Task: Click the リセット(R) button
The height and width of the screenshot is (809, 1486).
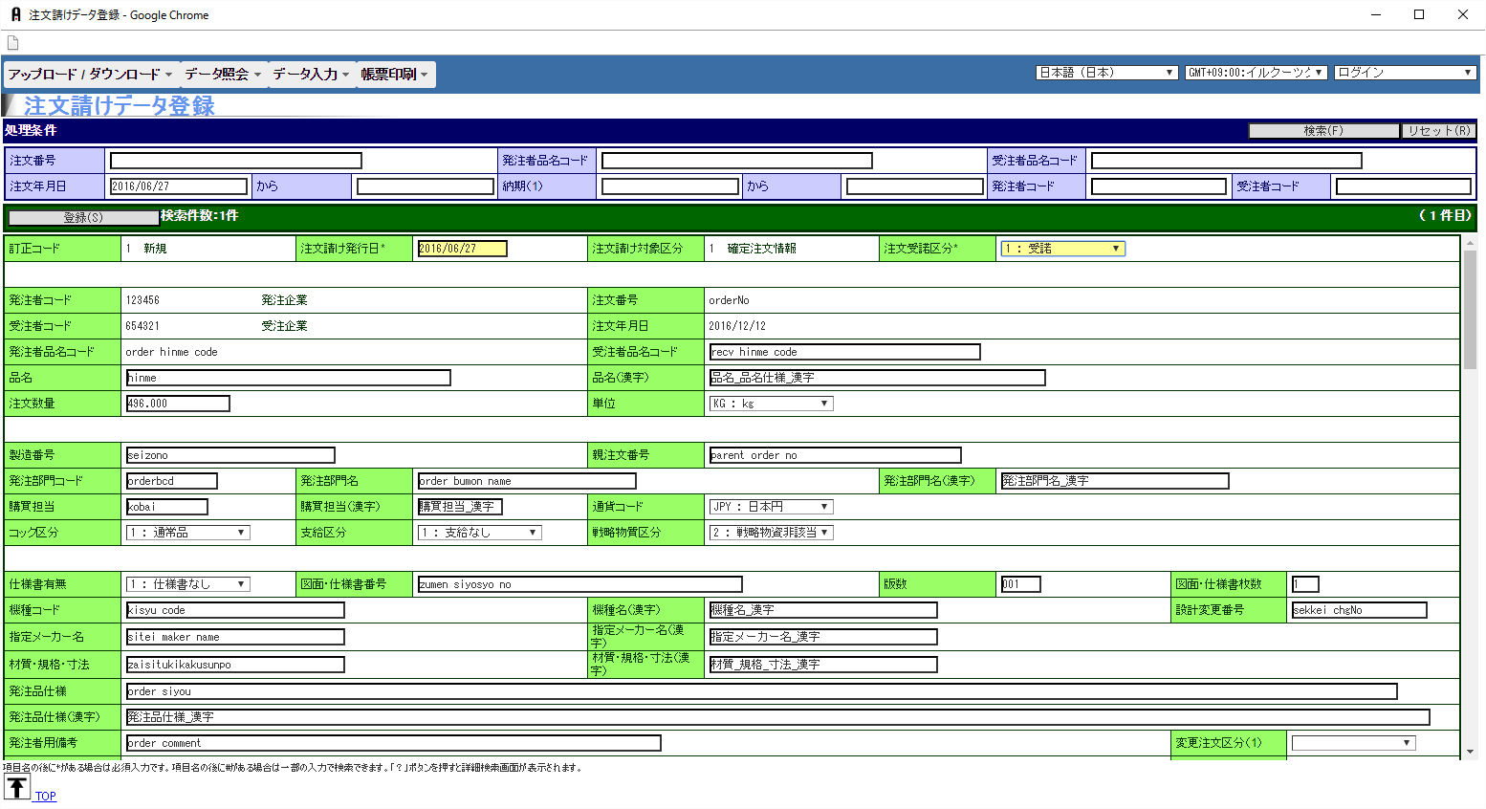Action: (x=1439, y=131)
